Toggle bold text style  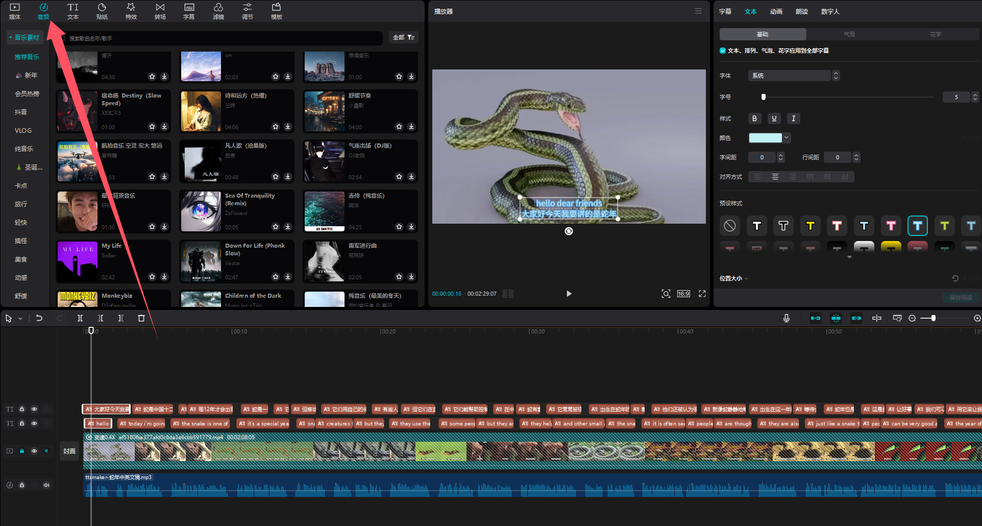coord(755,118)
